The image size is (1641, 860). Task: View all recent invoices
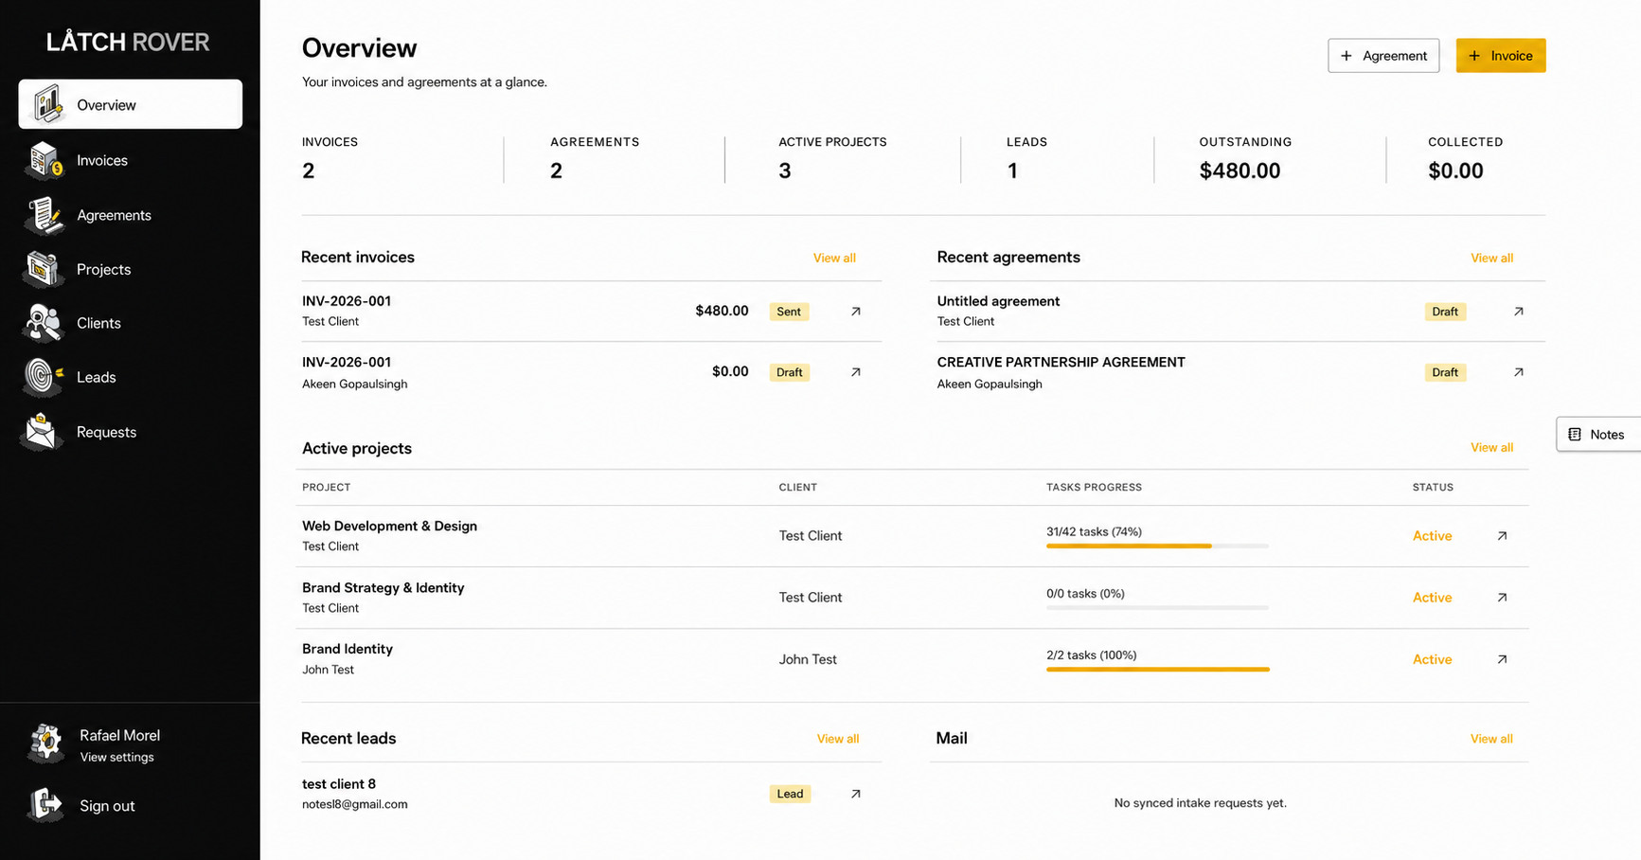coord(834,258)
